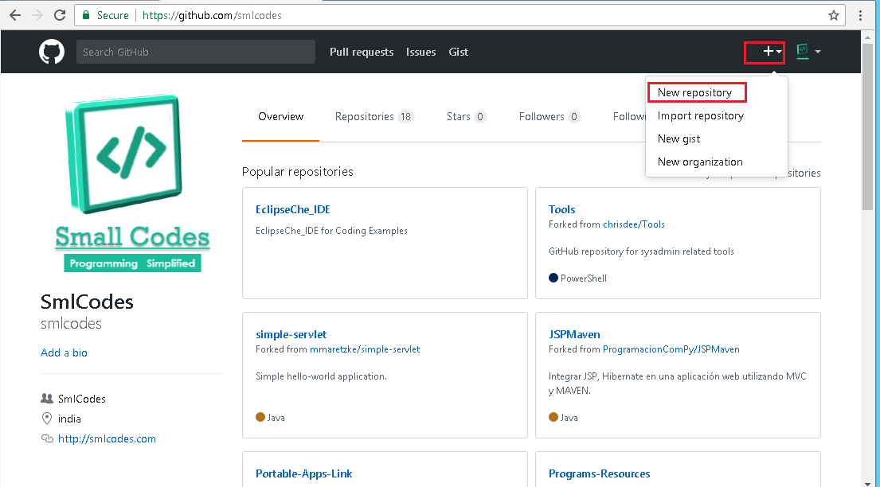Click the browser reload icon
Viewport: 880px width, 487px height.
pos(60,15)
